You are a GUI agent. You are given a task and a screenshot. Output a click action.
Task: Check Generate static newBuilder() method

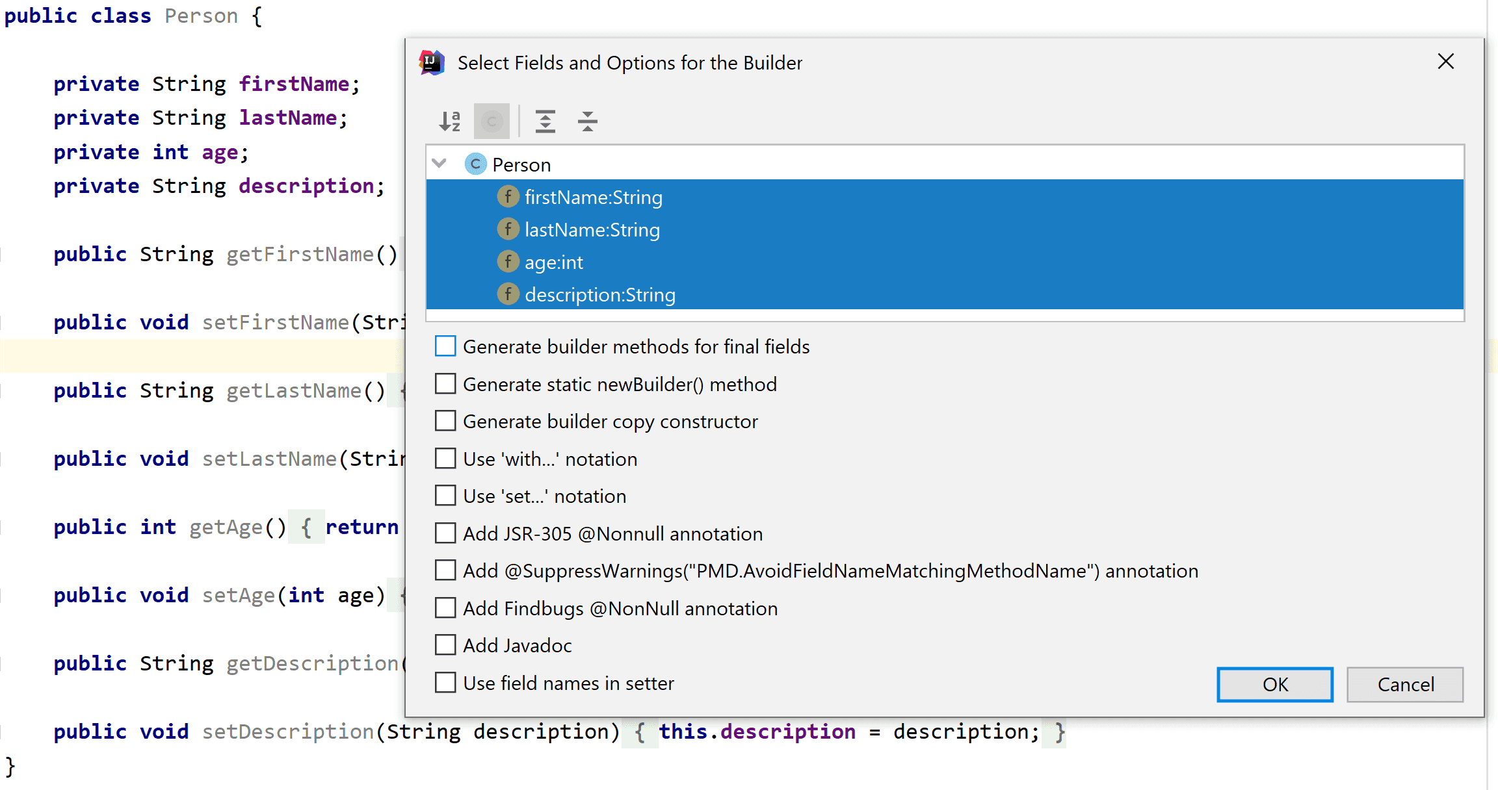point(445,384)
